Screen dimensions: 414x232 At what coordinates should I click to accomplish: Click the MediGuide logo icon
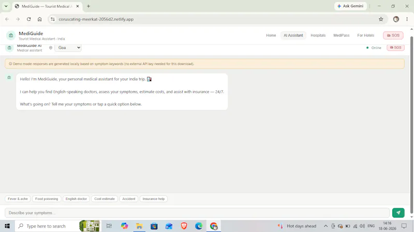pos(11,35)
